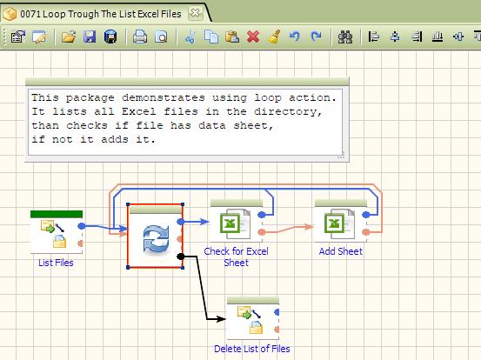Save the package with the blue floppy icon
481x360 pixels.
(x=90, y=37)
